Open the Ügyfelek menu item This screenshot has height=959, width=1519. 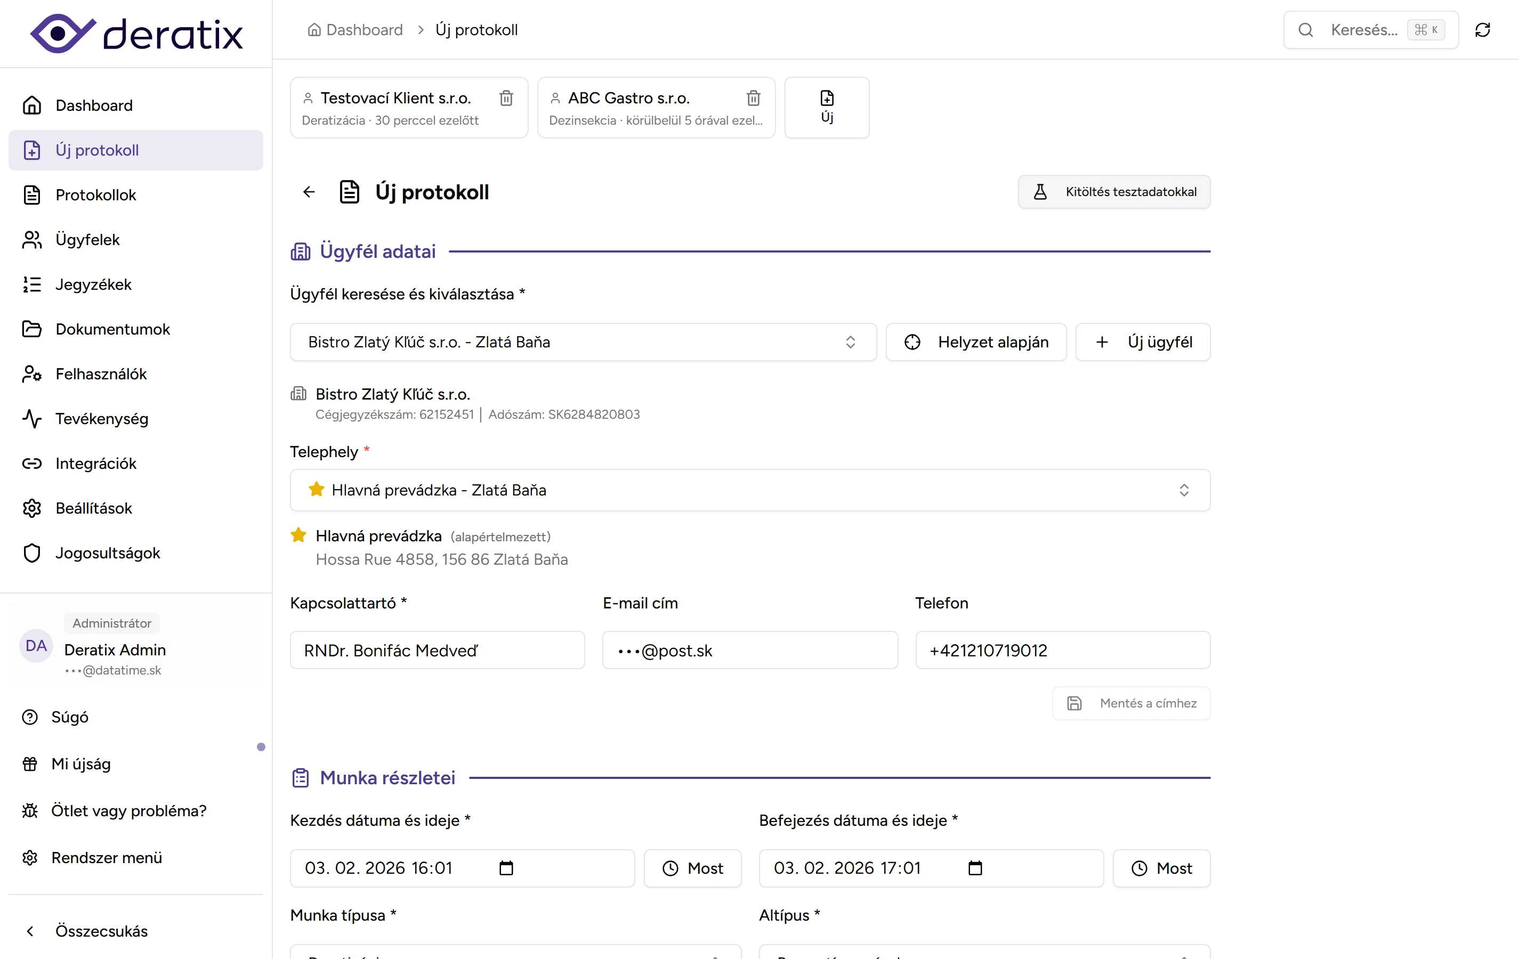(87, 240)
